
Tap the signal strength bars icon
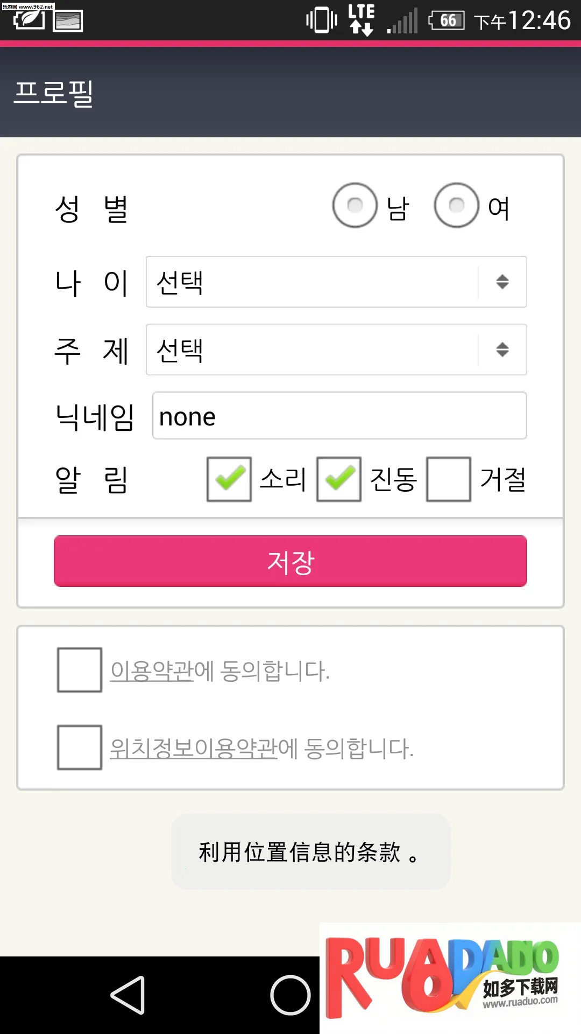point(403,22)
